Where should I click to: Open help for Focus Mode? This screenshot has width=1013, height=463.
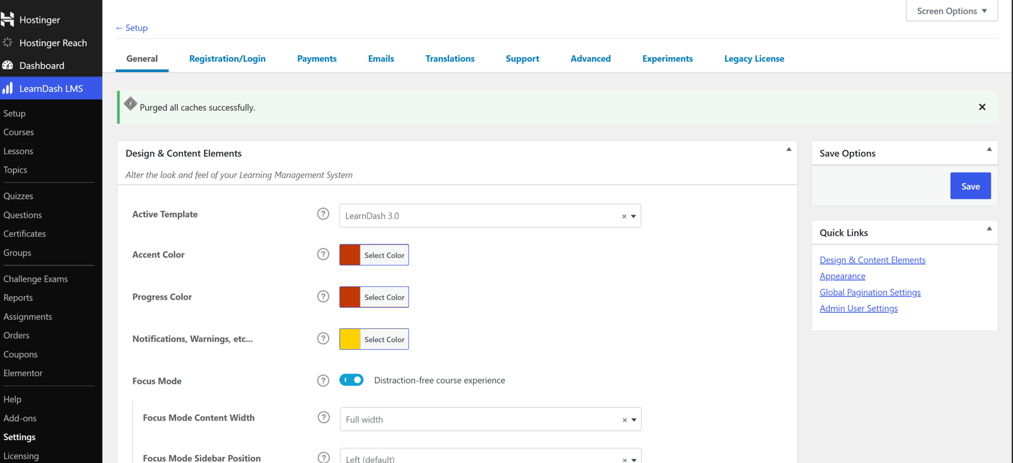click(323, 381)
